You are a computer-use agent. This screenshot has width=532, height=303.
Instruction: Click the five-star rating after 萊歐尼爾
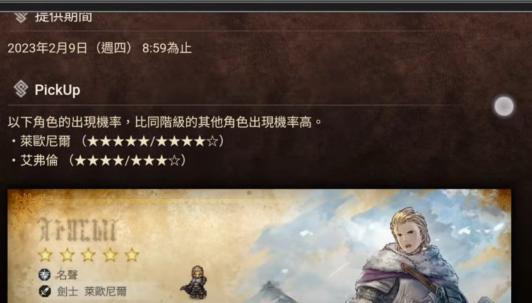pyautogui.click(x=118, y=141)
